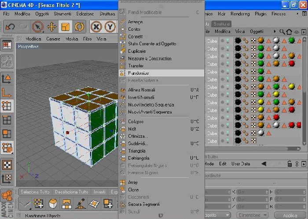Viewport: 308px width, 219px height.
Task: Click the Add to selection points icon
Action: [x=39, y=204]
